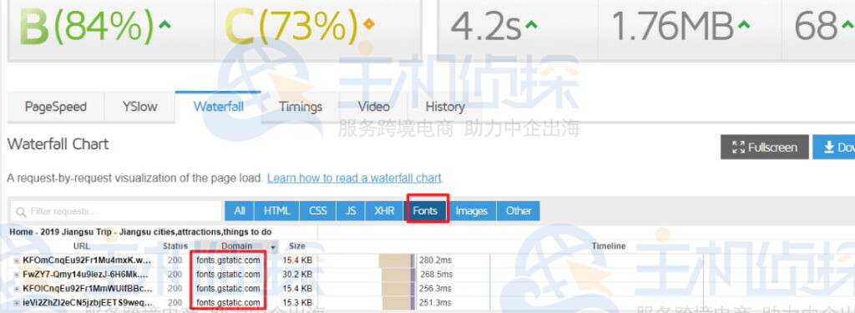Screen dimensions: 855x313
Task: Filter requests by HTML
Action: click(x=277, y=210)
